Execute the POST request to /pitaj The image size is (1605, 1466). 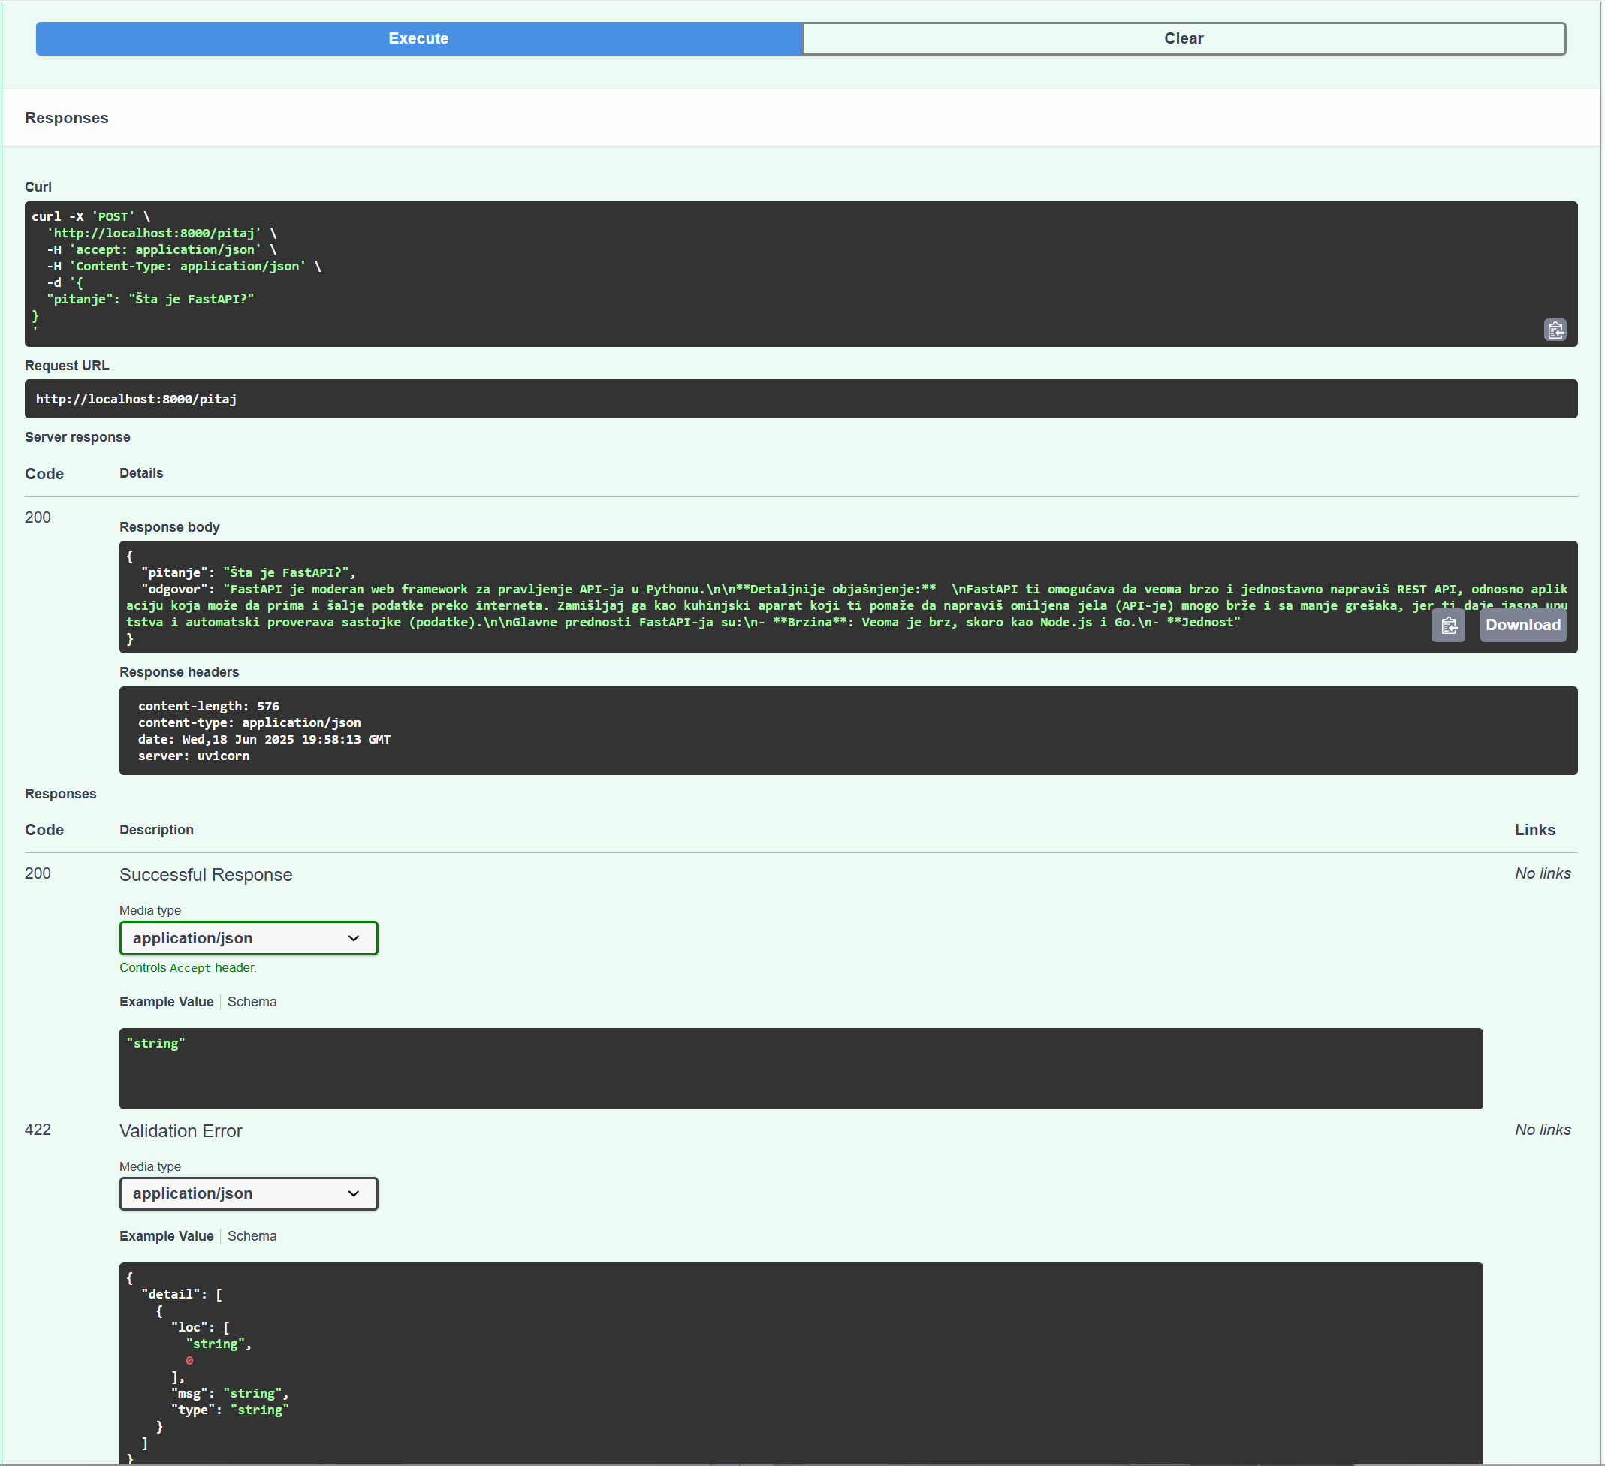click(x=417, y=38)
